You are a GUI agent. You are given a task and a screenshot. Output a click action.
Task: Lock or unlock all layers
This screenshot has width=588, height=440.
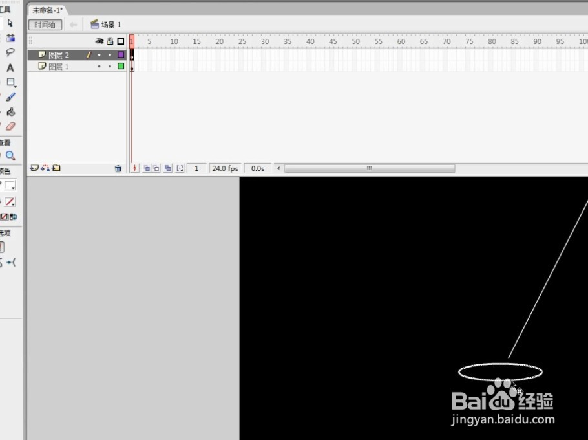pyautogui.click(x=110, y=41)
